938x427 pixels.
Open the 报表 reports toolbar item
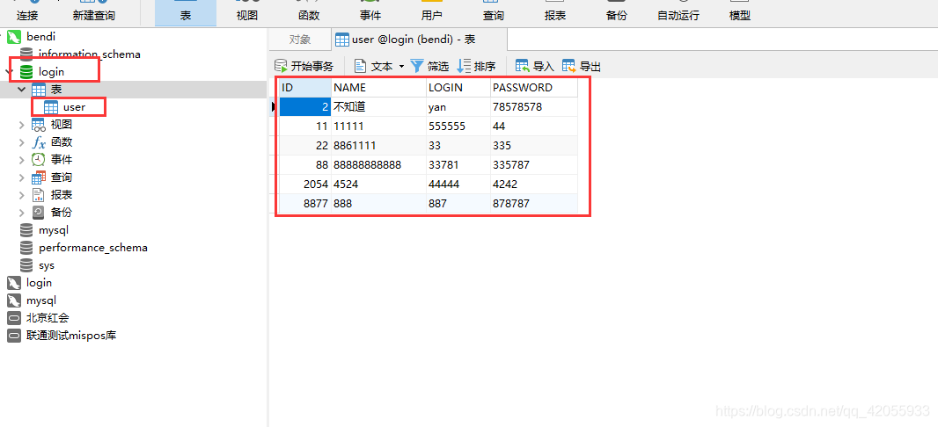point(555,13)
